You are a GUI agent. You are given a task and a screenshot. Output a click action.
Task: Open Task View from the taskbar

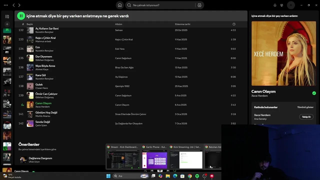[153, 176]
